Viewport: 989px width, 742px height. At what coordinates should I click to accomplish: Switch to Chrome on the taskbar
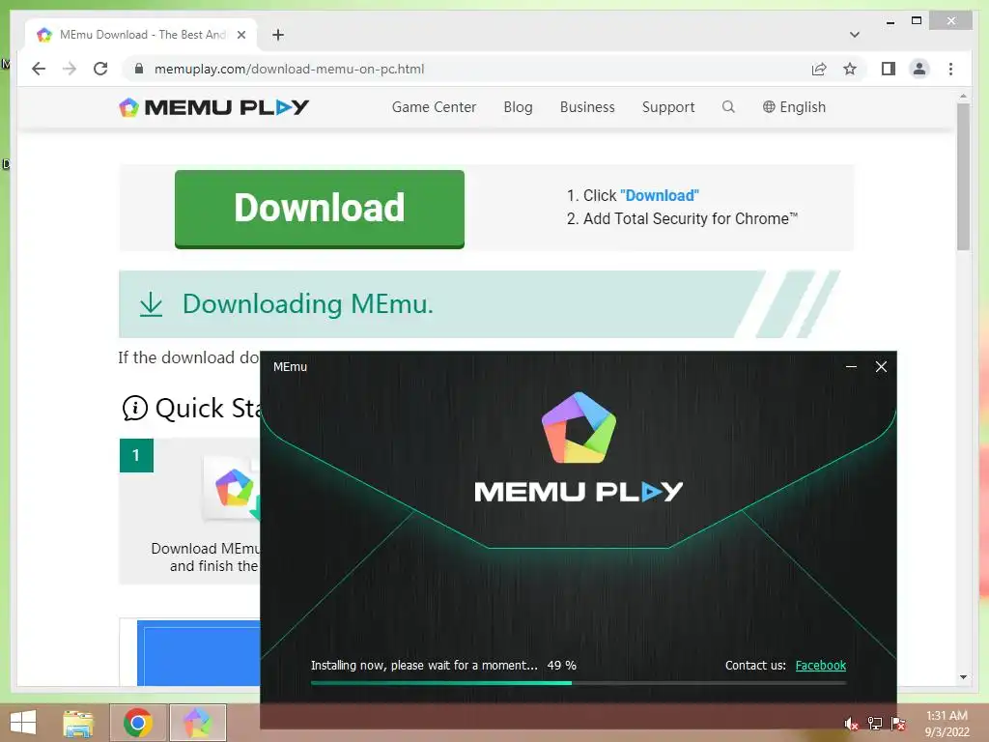[138, 723]
